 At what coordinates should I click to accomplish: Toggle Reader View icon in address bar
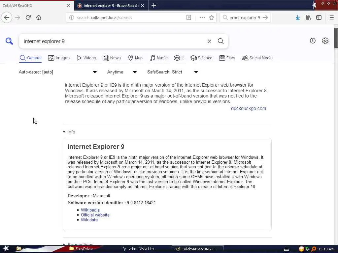point(188,17)
